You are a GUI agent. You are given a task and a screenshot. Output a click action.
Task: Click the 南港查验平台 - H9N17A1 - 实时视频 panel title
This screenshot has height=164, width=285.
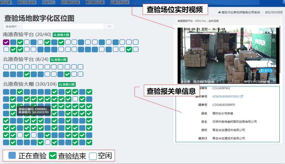tap(198, 21)
